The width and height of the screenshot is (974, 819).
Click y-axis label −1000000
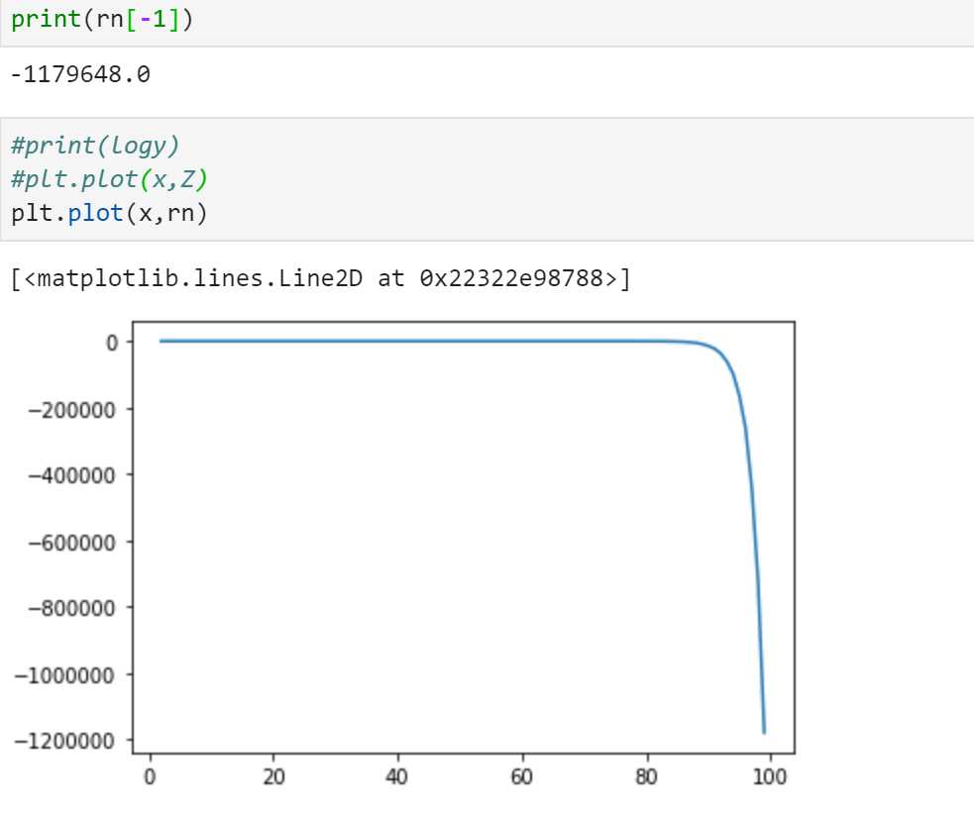pos(64,675)
